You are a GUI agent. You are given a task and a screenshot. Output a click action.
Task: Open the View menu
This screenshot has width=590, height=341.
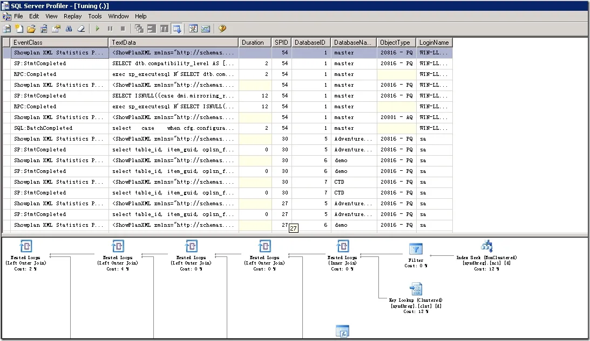(x=51, y=16)
